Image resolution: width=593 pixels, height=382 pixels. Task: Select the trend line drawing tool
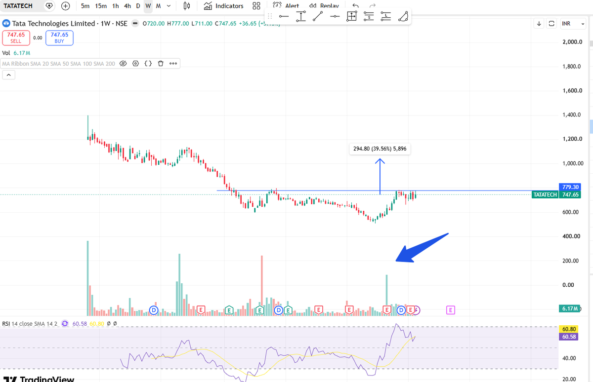[318, 16]
